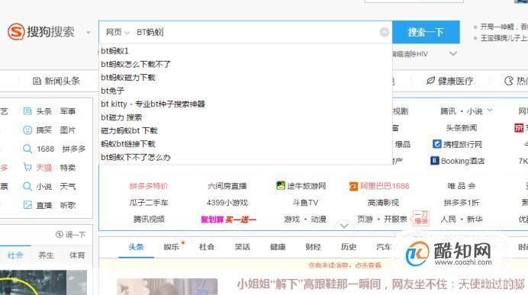Clear the search box with the X icon

(x=385, y=32)
